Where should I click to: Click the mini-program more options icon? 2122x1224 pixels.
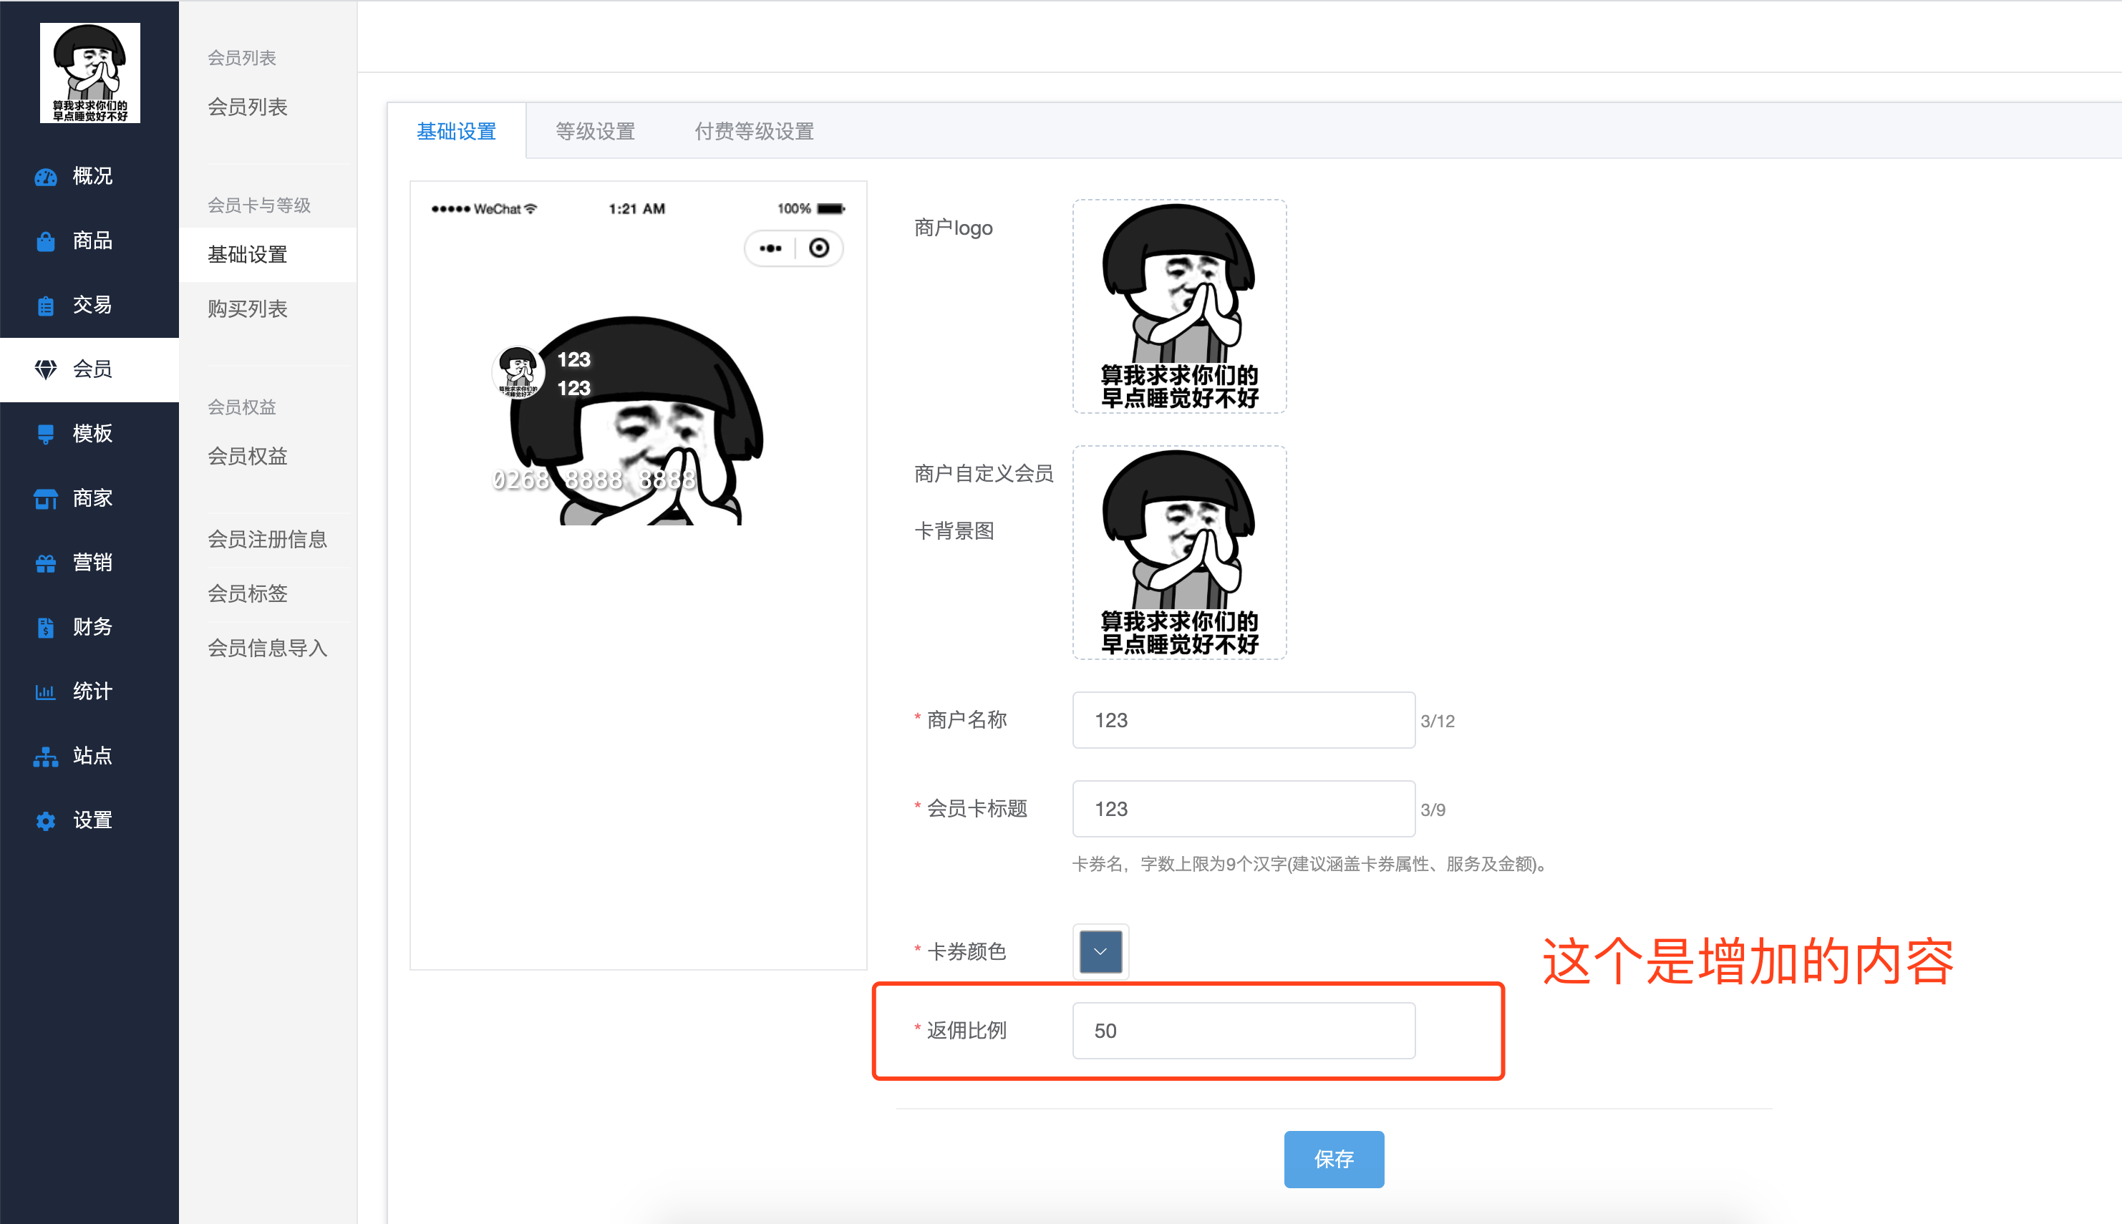point(770,248)
